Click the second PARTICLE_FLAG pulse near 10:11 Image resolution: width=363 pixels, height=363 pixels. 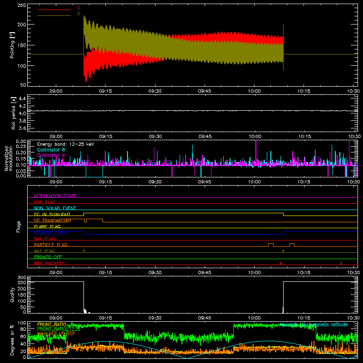coord(292,245)
